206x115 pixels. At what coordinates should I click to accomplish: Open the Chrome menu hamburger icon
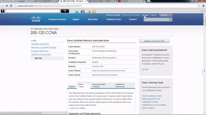203,6
